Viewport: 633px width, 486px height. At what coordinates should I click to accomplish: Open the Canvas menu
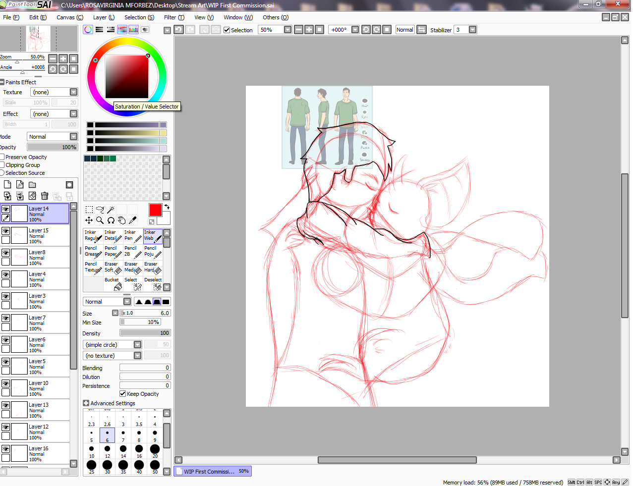click(69, 17)
